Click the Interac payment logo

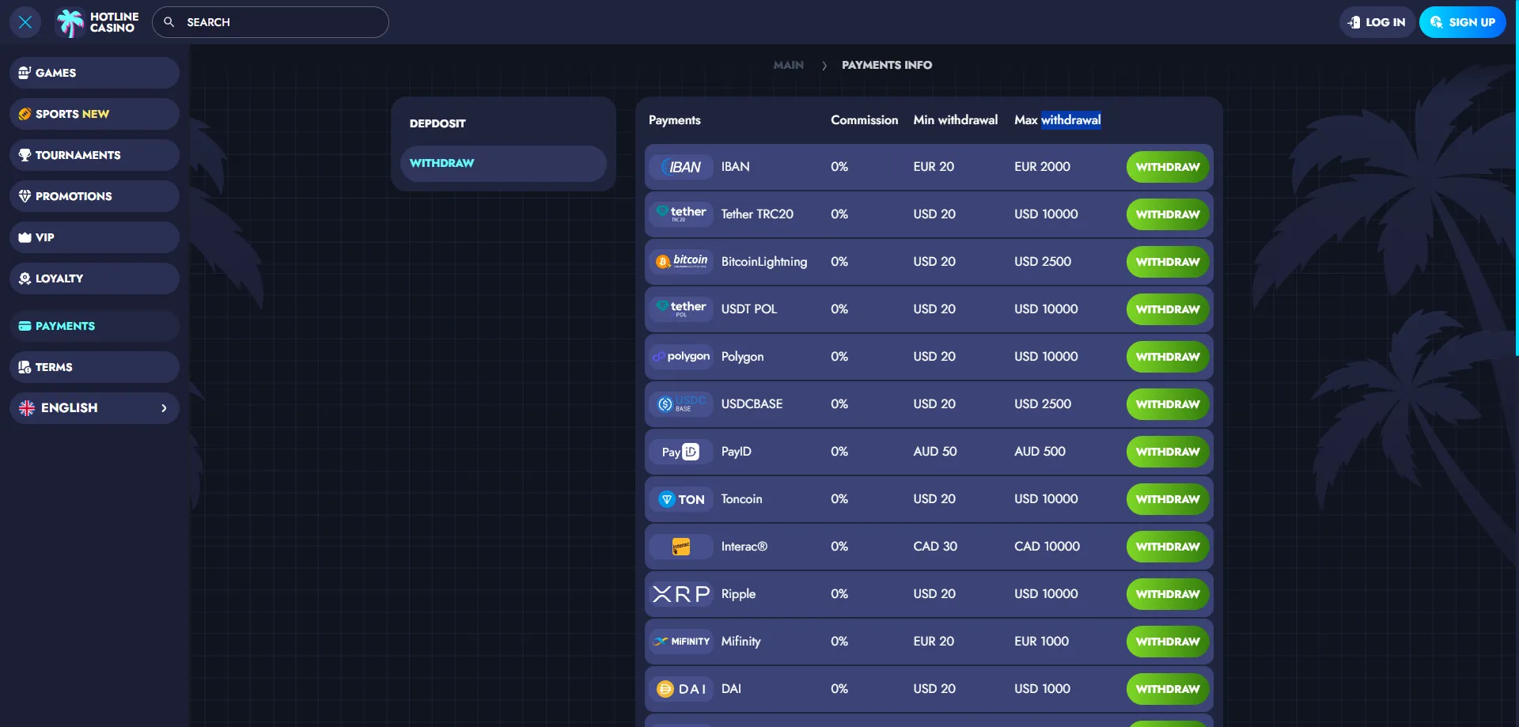[x=681, y=547]
